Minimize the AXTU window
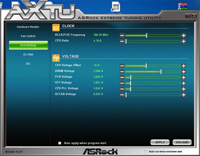Screen dimensions: 200x156 tap(188, 16)
